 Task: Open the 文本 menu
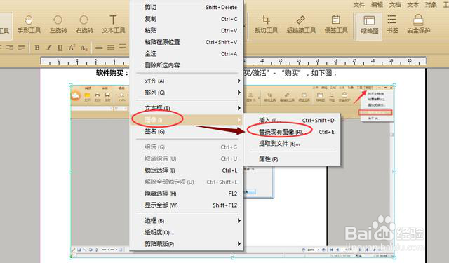coord(413,5)
